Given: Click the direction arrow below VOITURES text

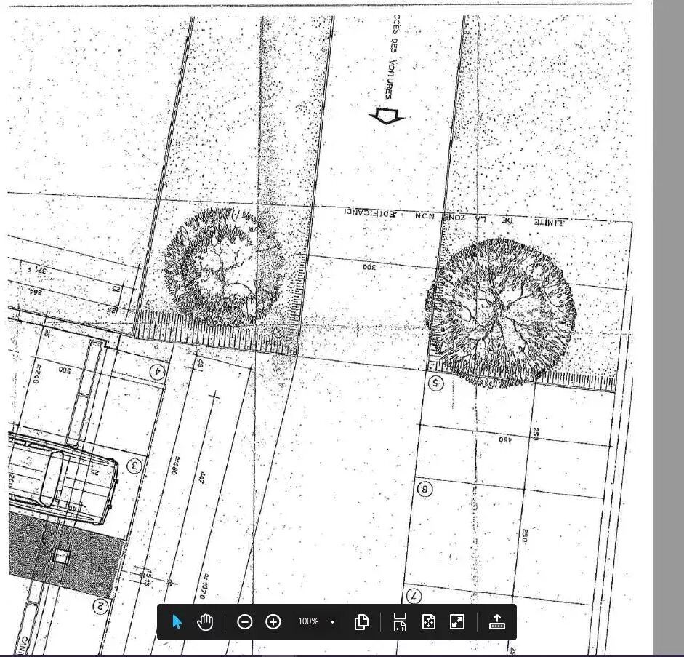Looking at the screenshot, I should [386, 116].
